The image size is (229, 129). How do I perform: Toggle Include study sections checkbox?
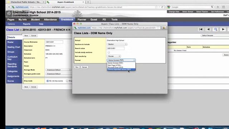point(109,52)
